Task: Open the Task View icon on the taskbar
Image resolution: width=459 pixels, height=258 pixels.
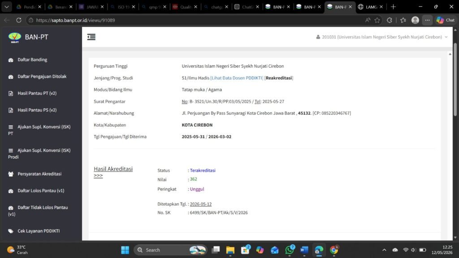Action: pyautogui.click(x=216, y=250)
